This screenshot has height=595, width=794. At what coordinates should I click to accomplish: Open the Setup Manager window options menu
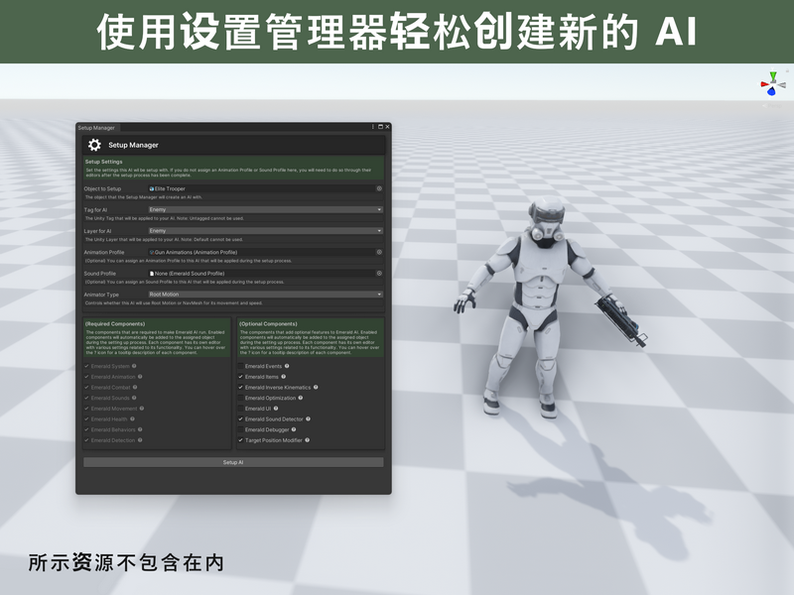(373, 127)
